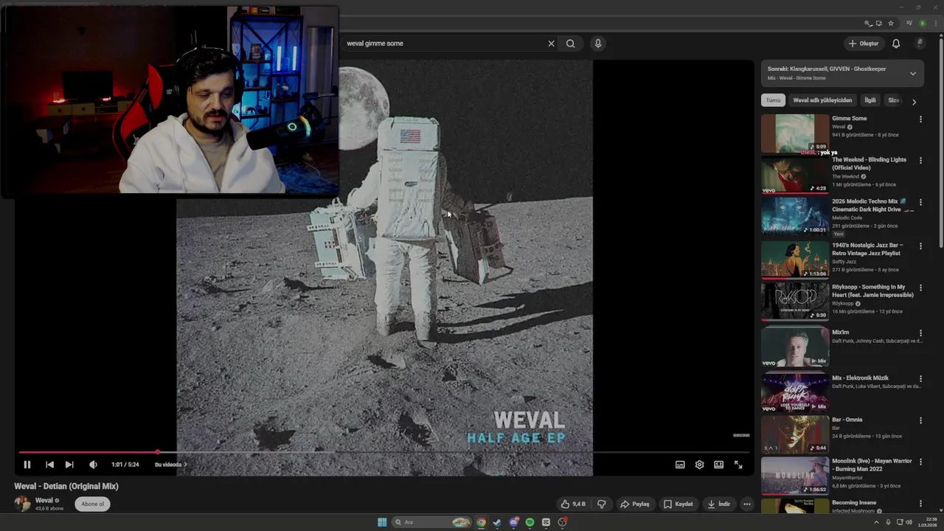This screenshot has width=944, height=531.
Task: Show more filter chips with the right arrow
Action: pos(914,102)
